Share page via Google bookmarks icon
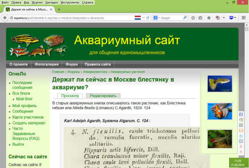Viewport: 249px width, 168px height. pyautogui.click(x=241, y=120)
